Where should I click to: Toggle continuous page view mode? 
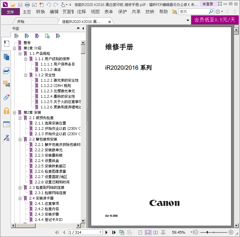click(x=148, y=233)
